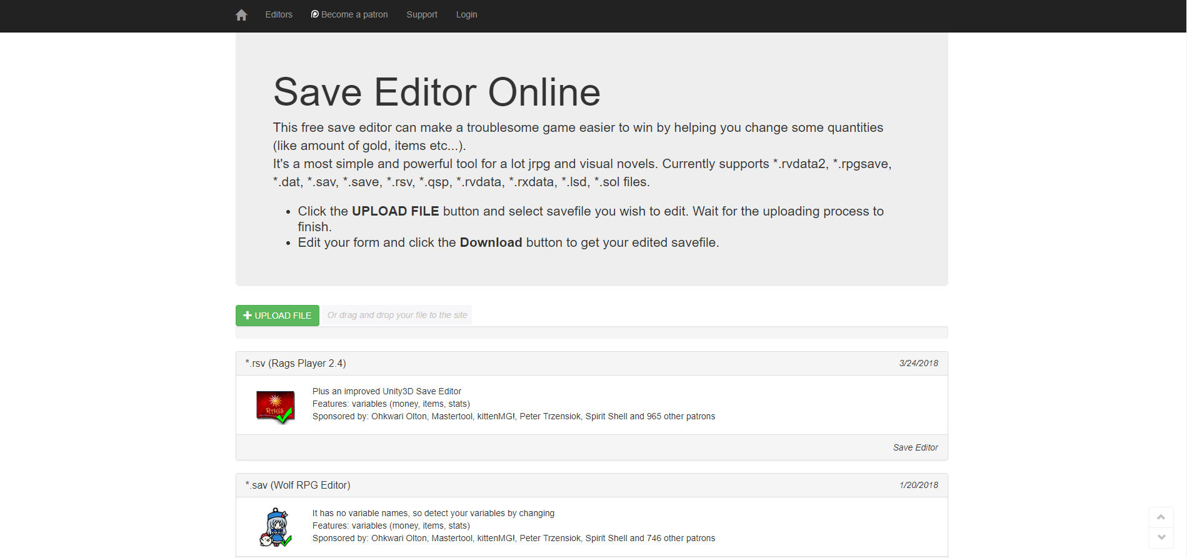Open the Save Editor link in rsv panel
This screenshot has height=558, width=1187.
[915, 447]
